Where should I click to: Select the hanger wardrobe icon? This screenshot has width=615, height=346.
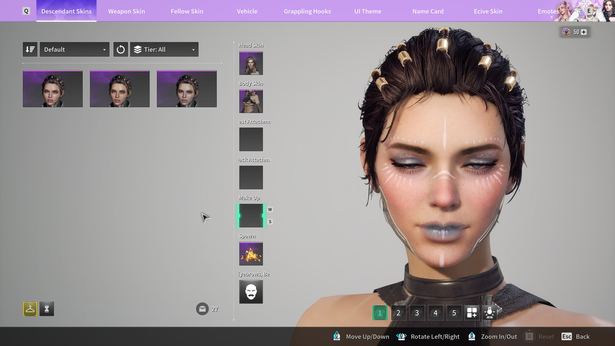(x=30, y=309)
